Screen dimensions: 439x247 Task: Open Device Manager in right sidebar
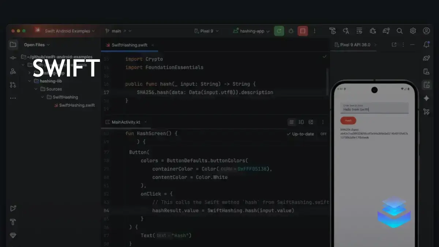coord(426,71)
